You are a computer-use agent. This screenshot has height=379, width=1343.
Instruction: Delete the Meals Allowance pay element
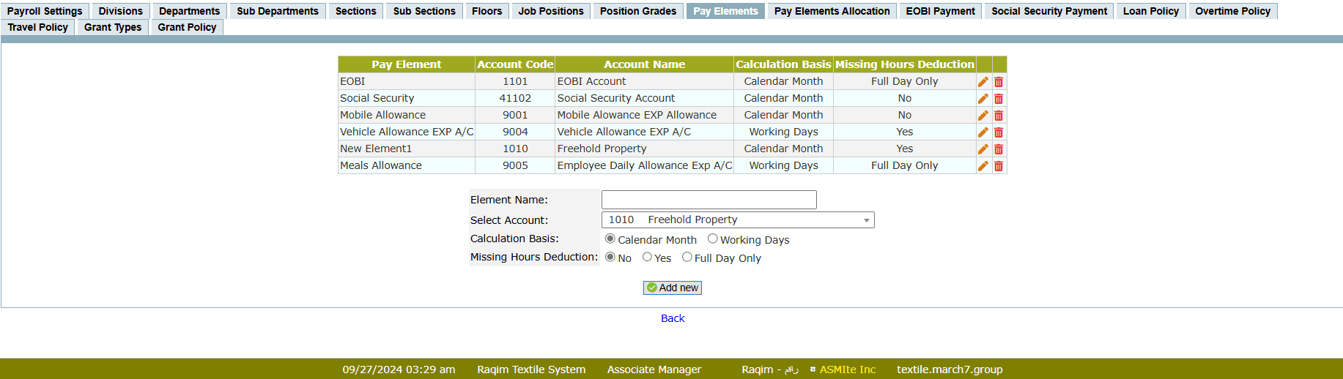coord(999,166)
